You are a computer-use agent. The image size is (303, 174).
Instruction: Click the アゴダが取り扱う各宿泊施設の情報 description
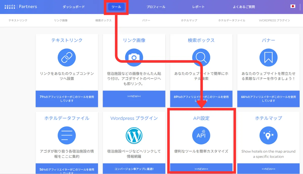(x=67, y=154)
